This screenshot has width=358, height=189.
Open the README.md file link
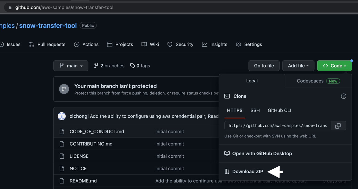pyautogui.click(x=83, y=181)
